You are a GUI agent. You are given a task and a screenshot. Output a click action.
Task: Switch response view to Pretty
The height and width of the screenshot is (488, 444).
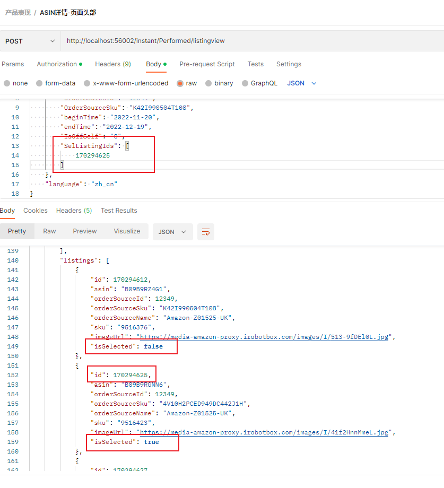17,231
